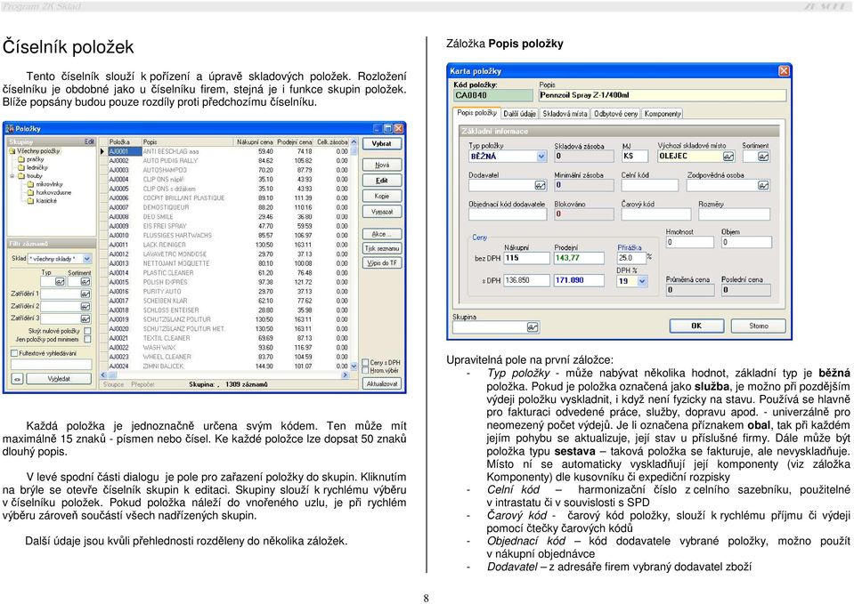The width and height of the screenshot is (854, 604).
Task: Click the Sortiment lookup icon in Karta položky
Action: click(x=763, y=157)
